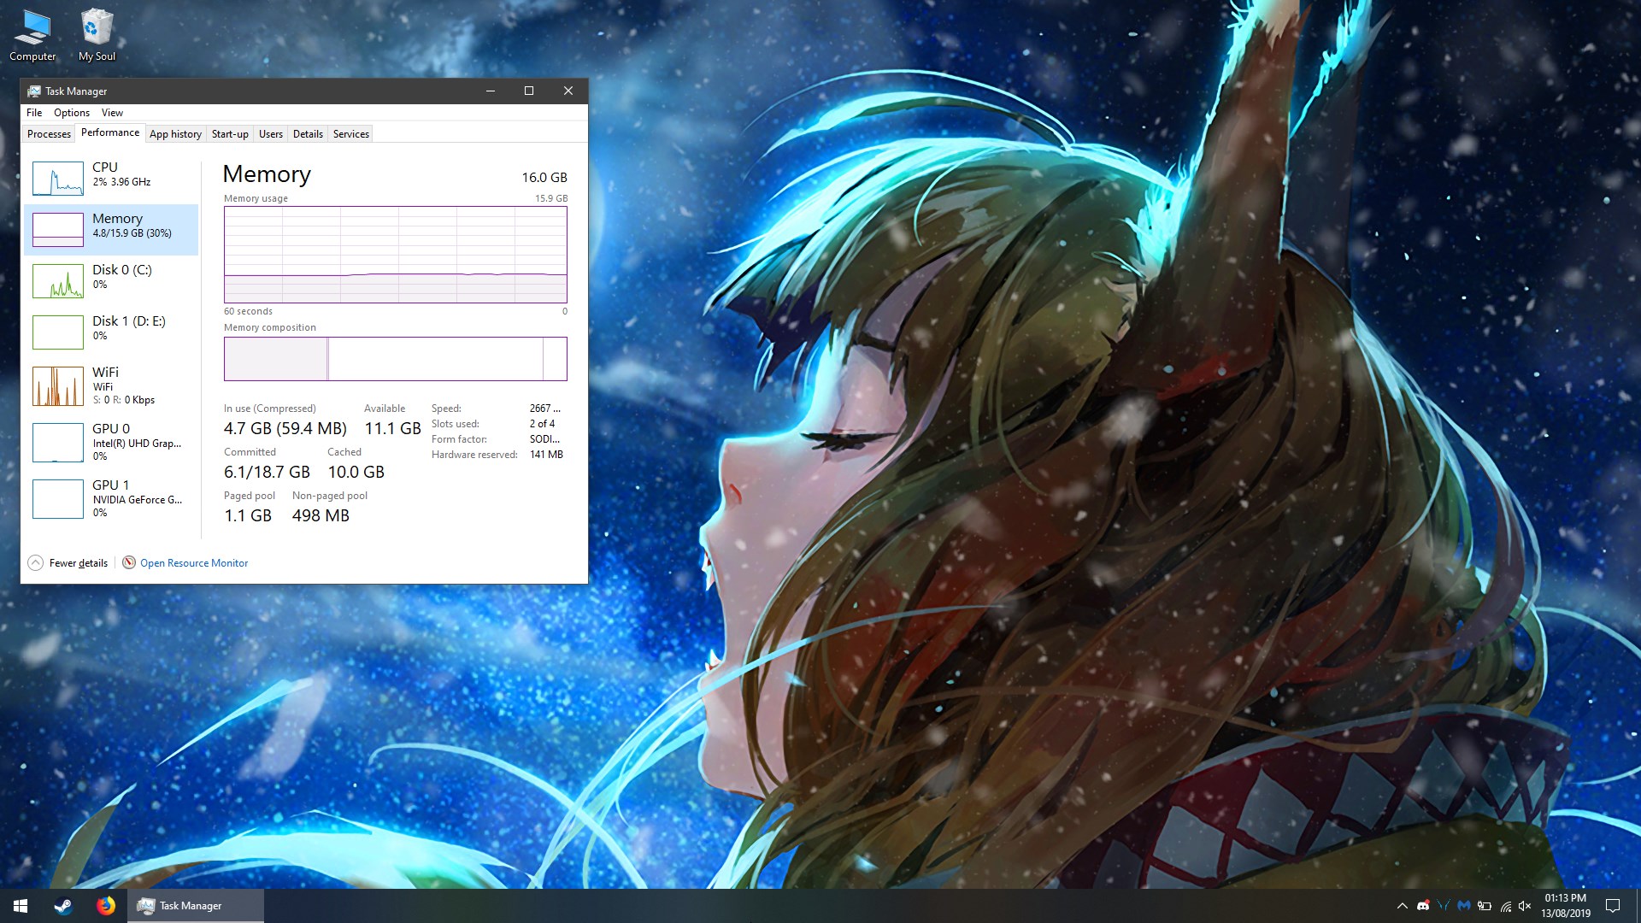The height and width of the screenshot is (923, 1641).
Task: Show WiFi network performance
Action: [x=111, y=385]
